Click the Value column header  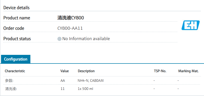pos(65,71)
